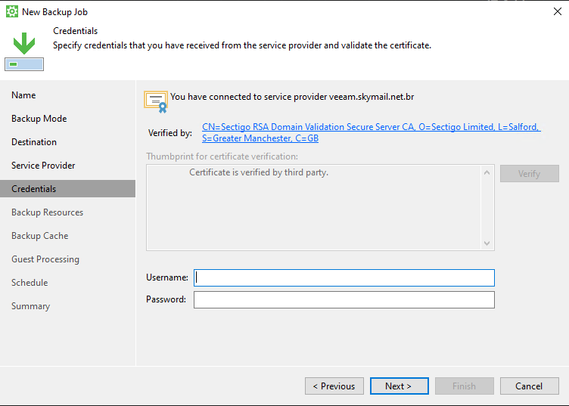569x406 pixels.
Task: Click the 'Thumbprint for certificate verification:' label
Action: click(x=222, y=157)
